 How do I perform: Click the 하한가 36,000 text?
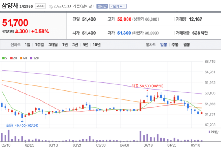pos(145,33)
